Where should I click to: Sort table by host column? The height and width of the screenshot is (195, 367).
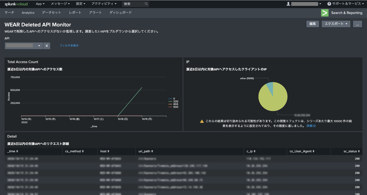tap(105, 151)
